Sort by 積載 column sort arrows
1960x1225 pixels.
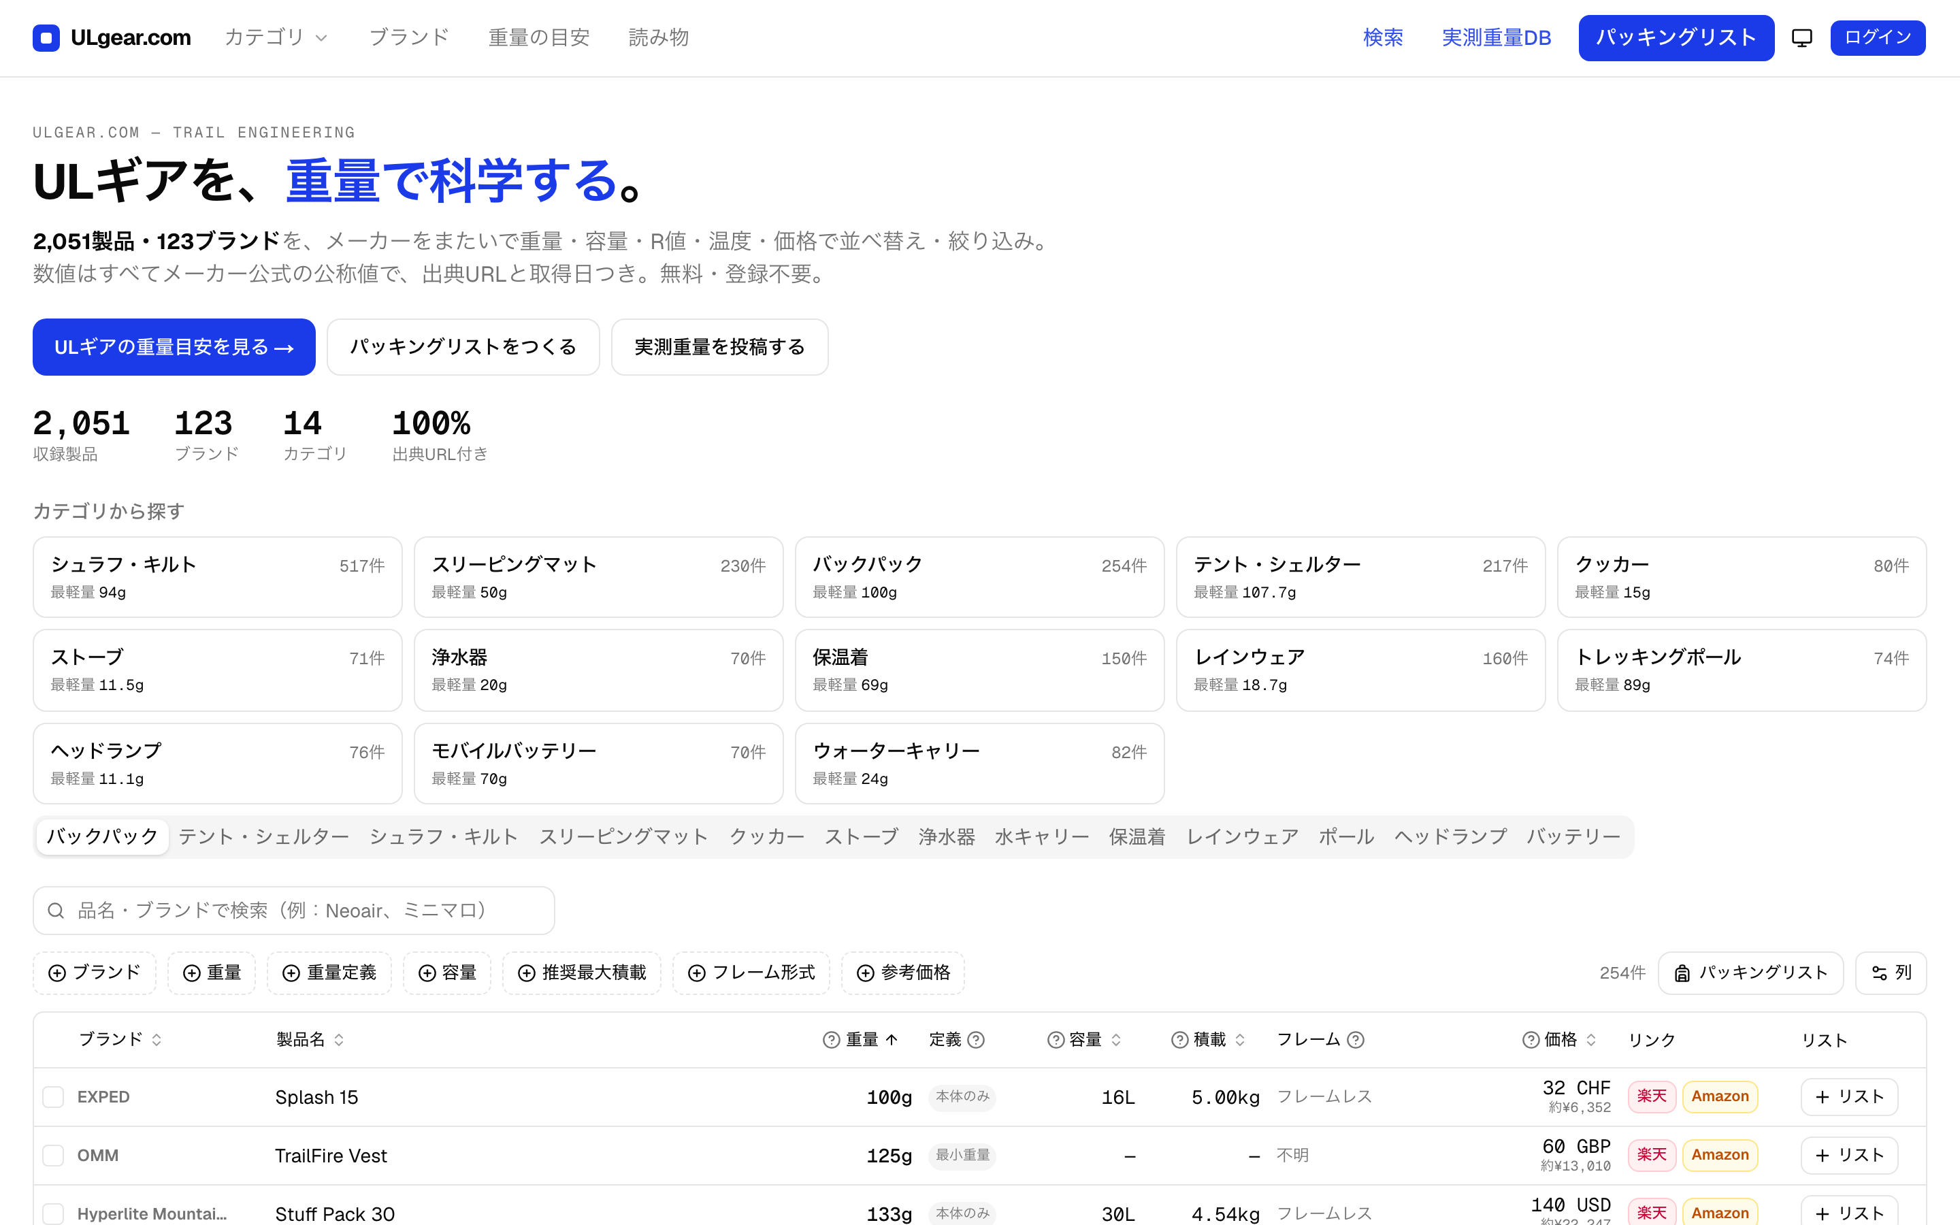pyautogui.click(x=1240, y=1039)
